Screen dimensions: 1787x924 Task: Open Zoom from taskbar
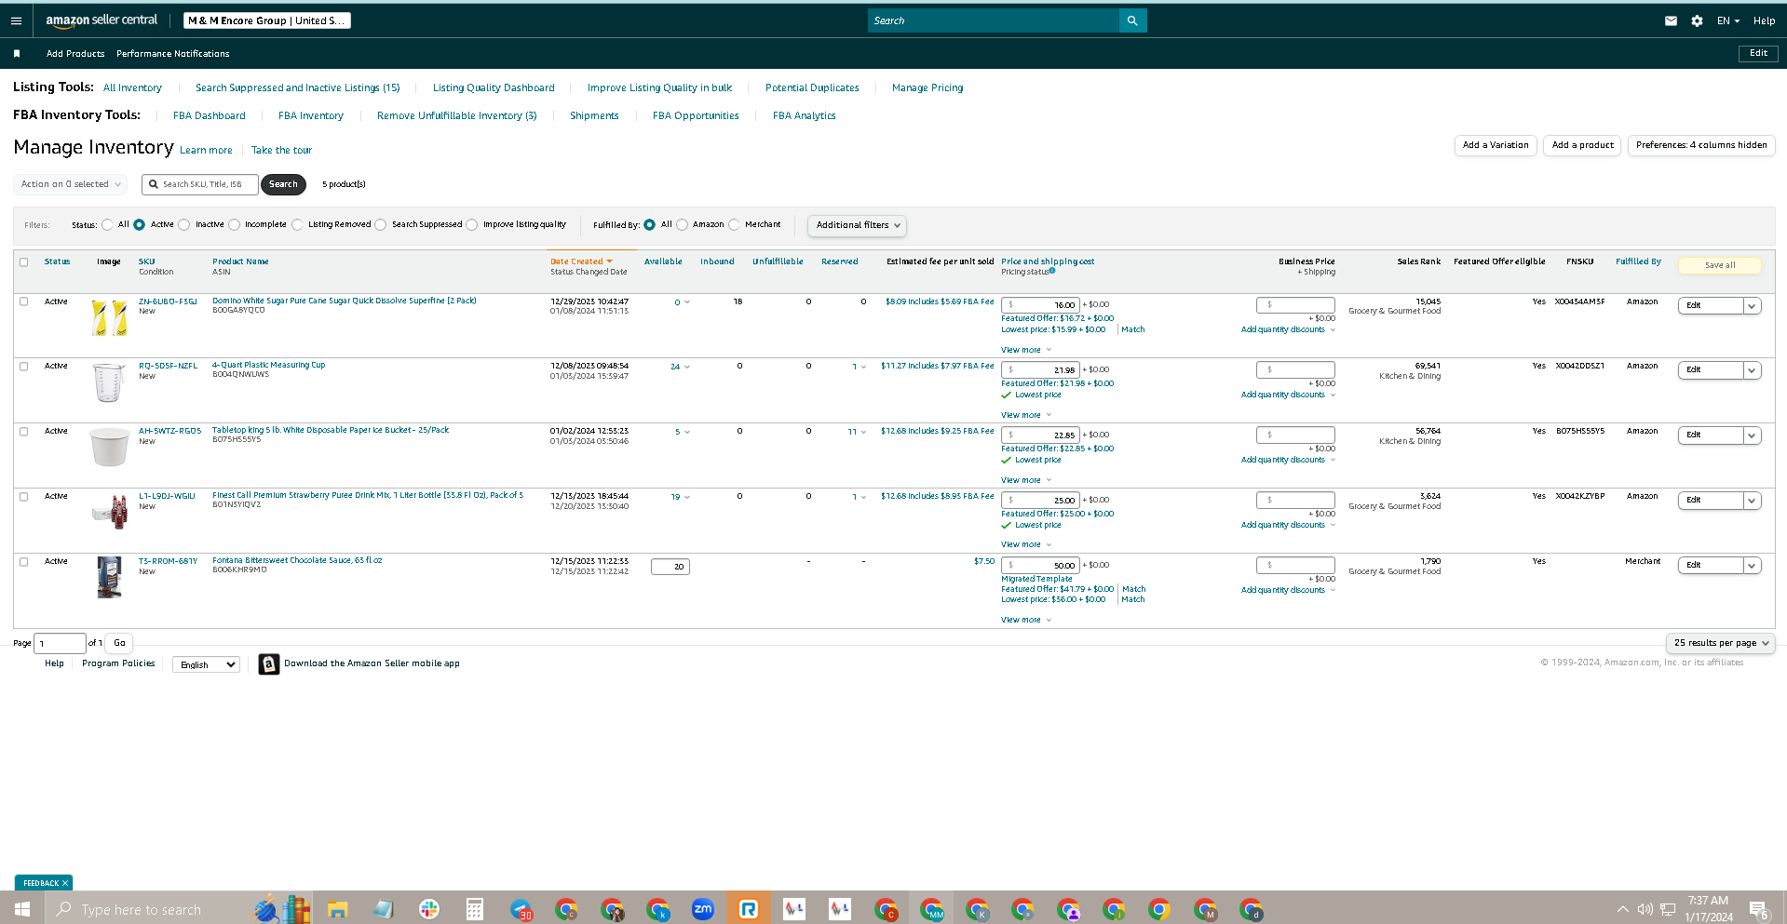pos(703,909)
